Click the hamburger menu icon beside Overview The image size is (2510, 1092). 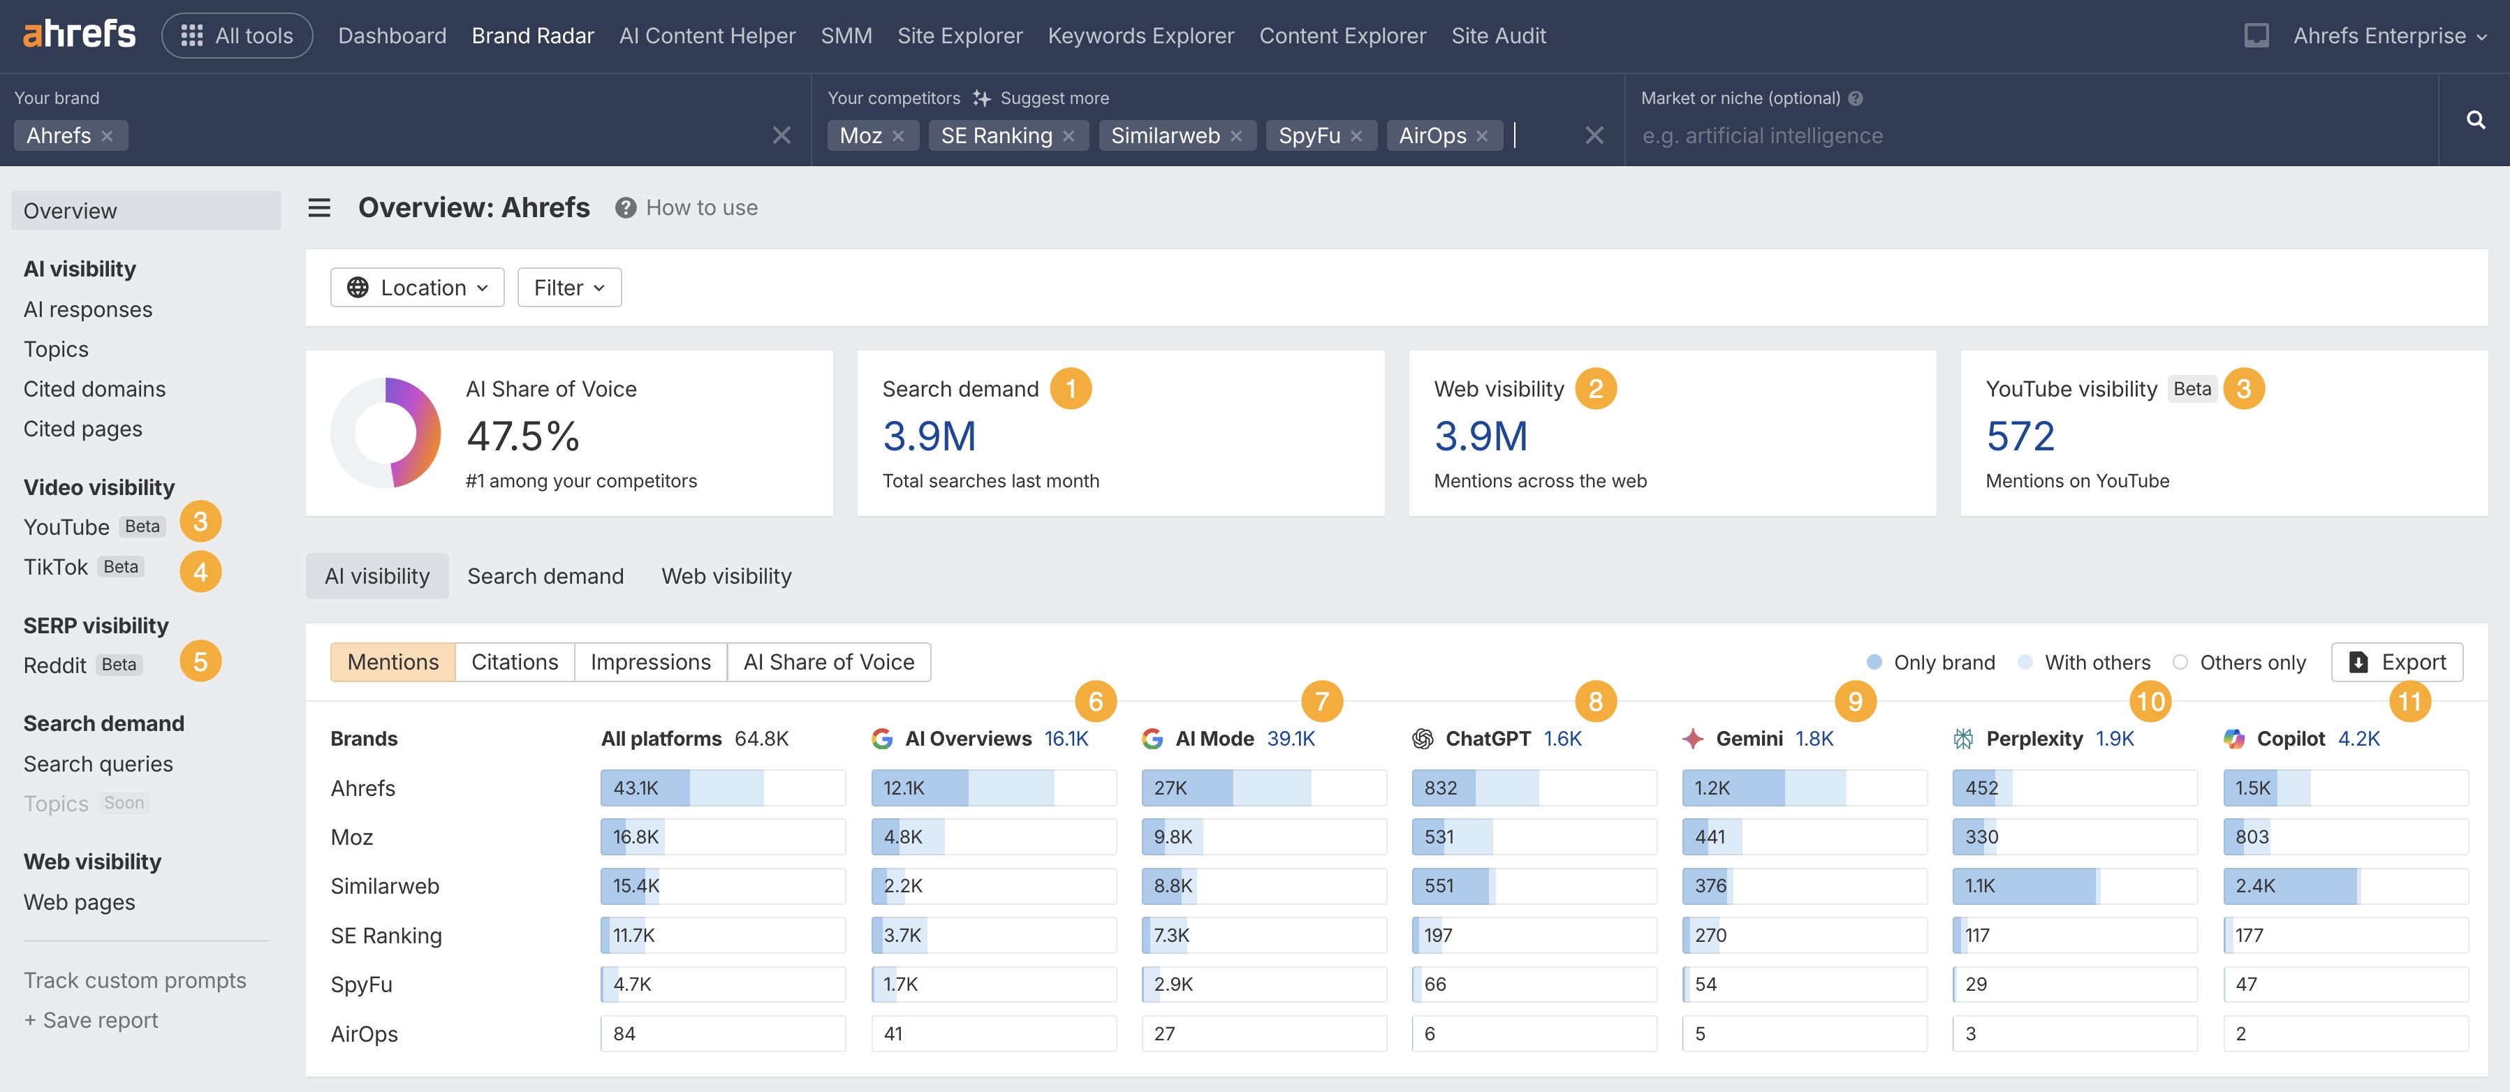click(320, 207)
